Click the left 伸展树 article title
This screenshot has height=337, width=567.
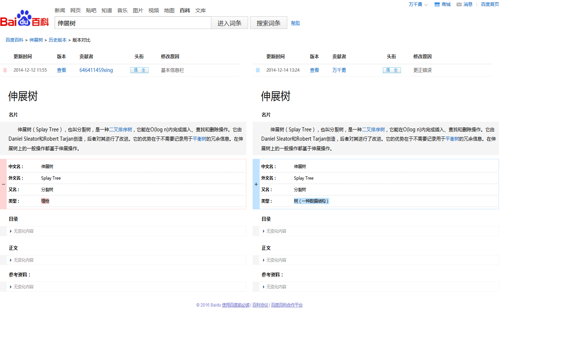click(x=23, y=96)
